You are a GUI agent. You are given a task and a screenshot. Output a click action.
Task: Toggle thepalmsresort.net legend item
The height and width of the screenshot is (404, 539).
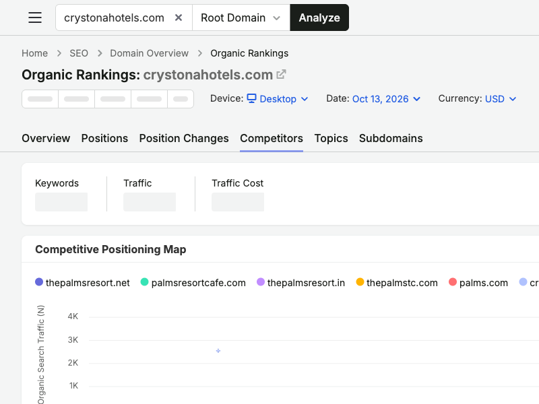tap(82, 283)
